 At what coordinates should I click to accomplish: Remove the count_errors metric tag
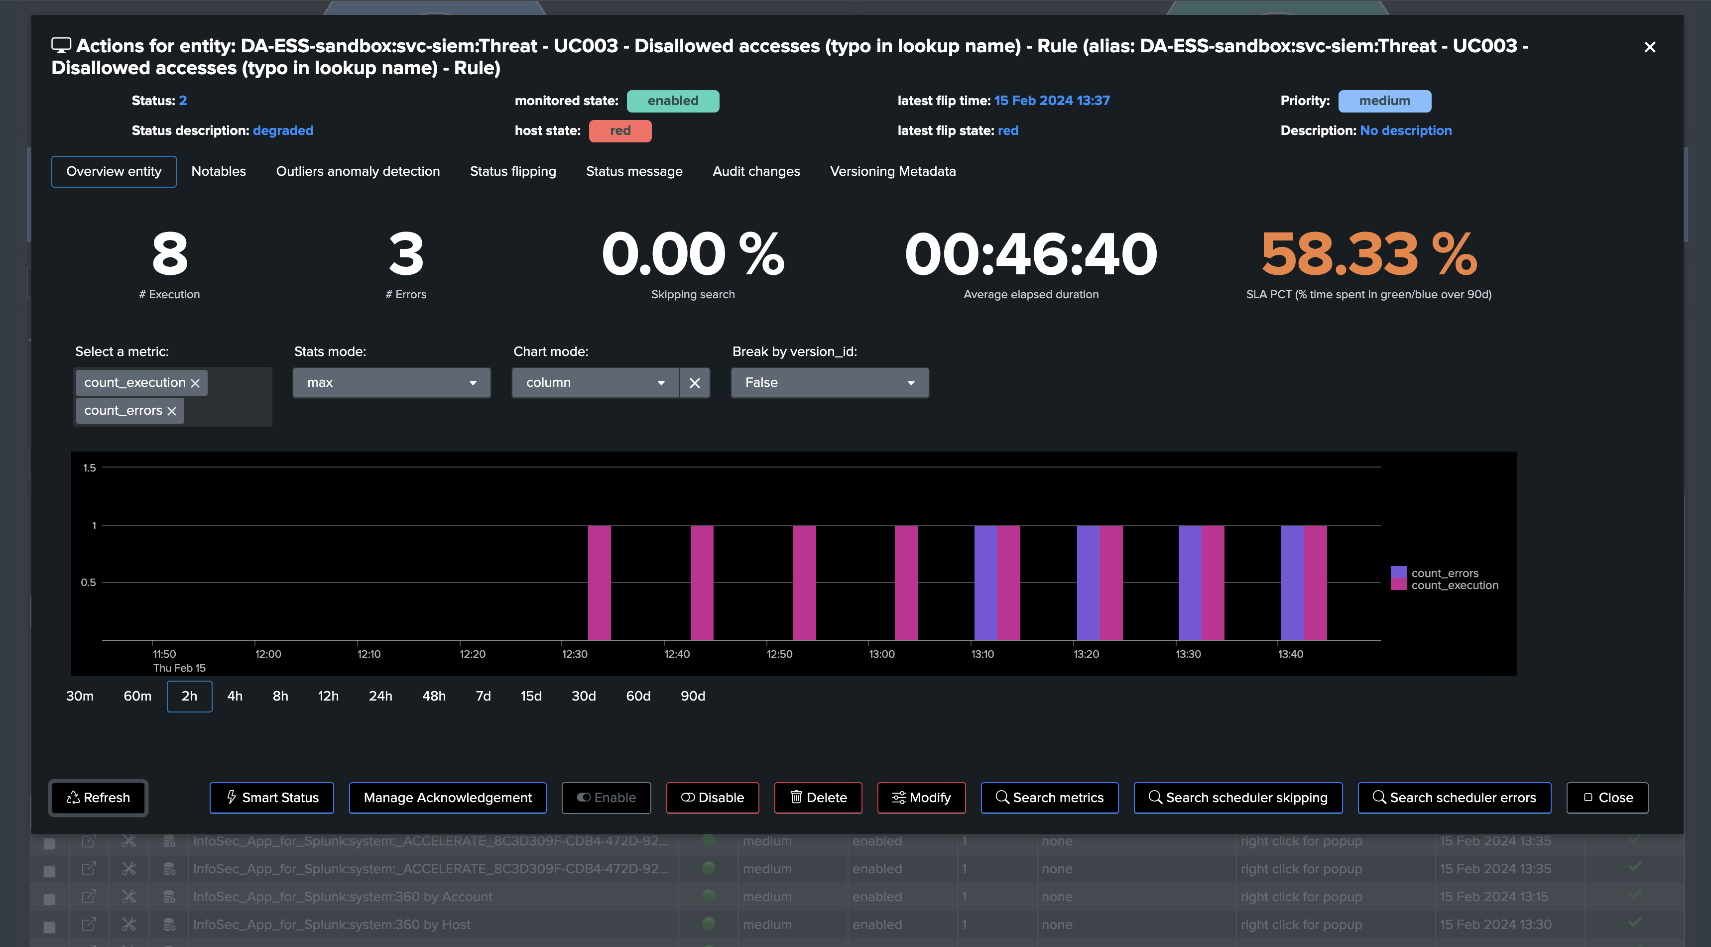[x=172, y=411]
